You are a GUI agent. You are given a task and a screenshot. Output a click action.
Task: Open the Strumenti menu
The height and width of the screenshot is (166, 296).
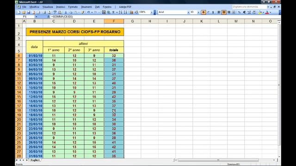[x=86, y=7]
